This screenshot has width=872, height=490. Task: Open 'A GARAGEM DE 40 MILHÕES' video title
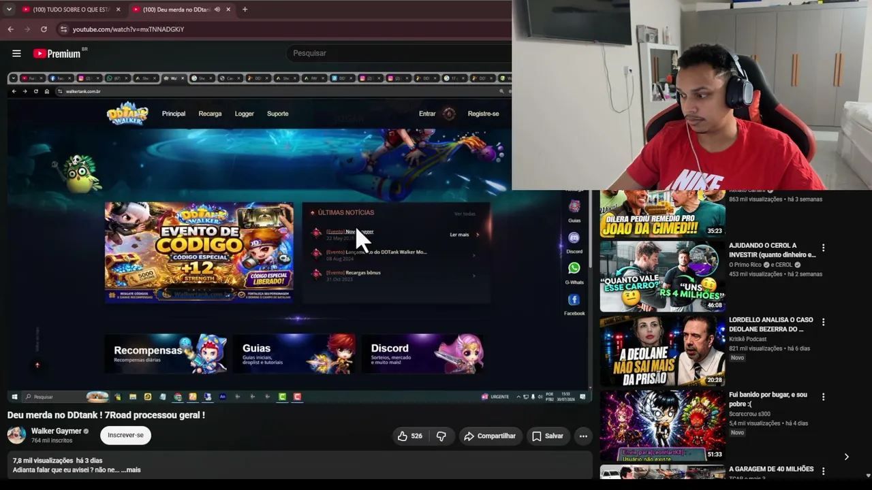pyautogui.click(x=771, y=469)
